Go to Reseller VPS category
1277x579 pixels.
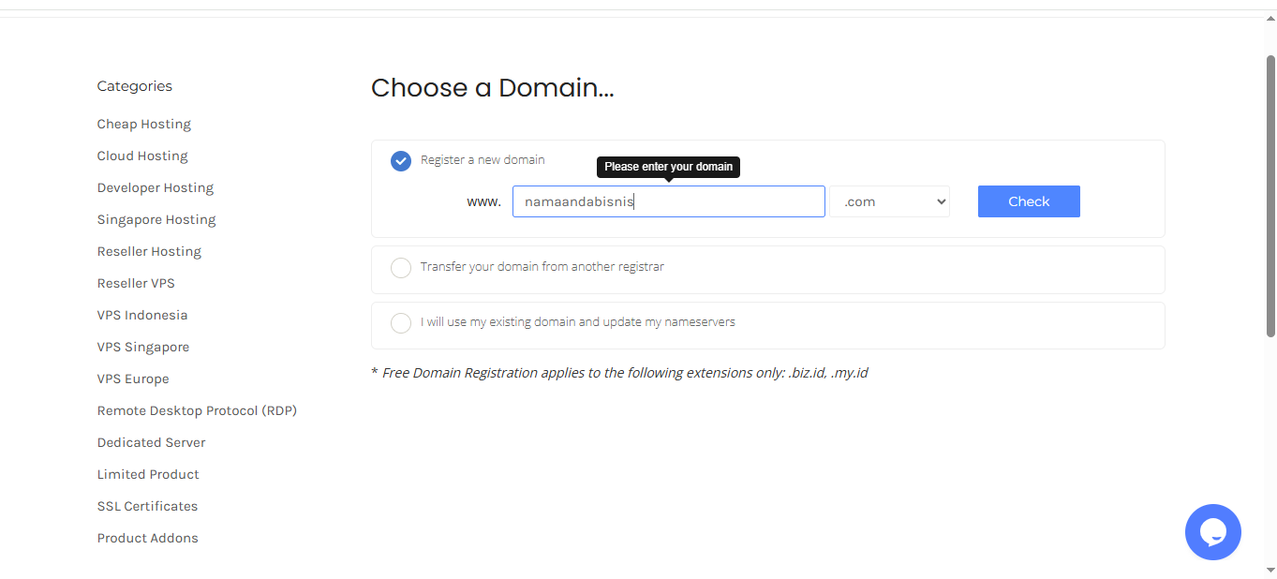point(136,284)
